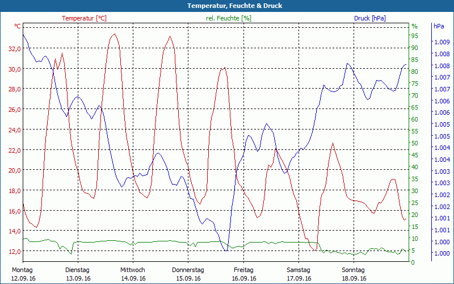Click the chart title Temperatur, Feuchte & Druck
This screenshot has height=284, width=454.
tap(227, 6)
